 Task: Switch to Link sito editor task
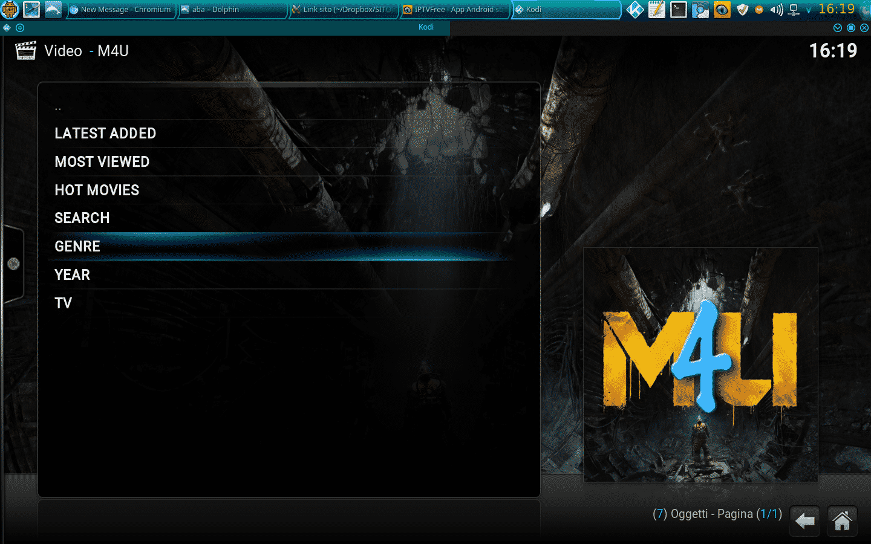pos(343,10)
